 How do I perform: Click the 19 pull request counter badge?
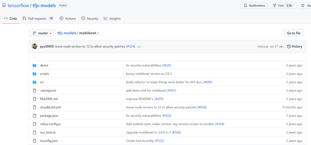click(x=51, y=18)
